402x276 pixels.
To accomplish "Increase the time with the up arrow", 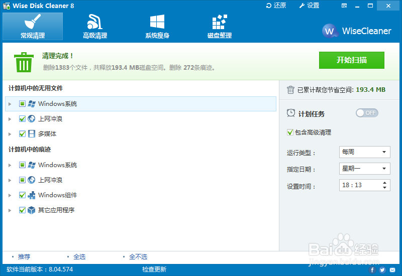I will pyautogui.click(x=384, y=183).
